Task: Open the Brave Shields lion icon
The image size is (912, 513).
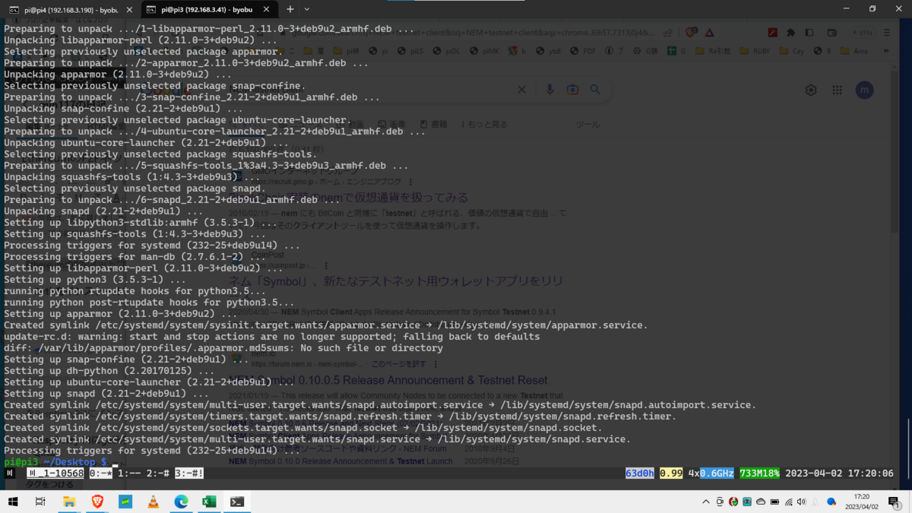Action: pos(690,32)
